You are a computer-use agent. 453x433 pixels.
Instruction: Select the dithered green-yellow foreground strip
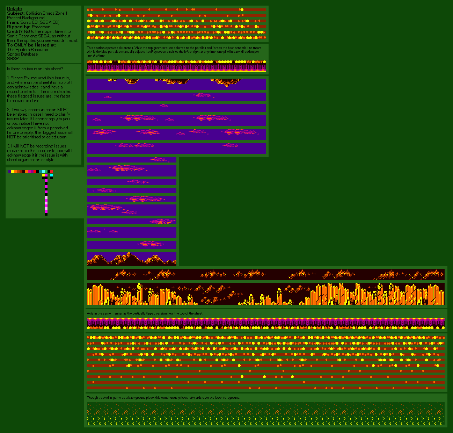tap(266, 413)
